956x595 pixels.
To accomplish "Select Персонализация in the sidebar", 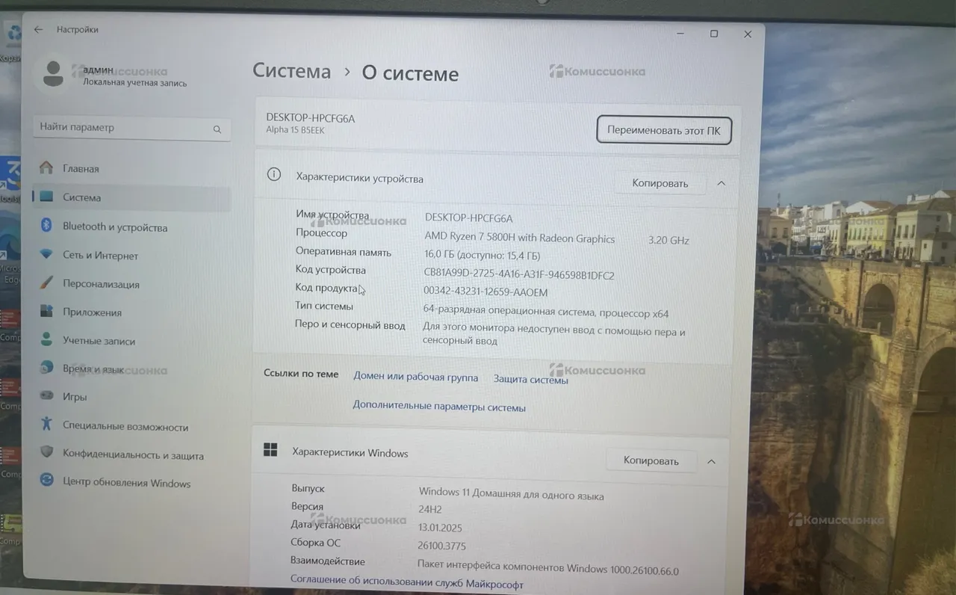I will (101, 284).
